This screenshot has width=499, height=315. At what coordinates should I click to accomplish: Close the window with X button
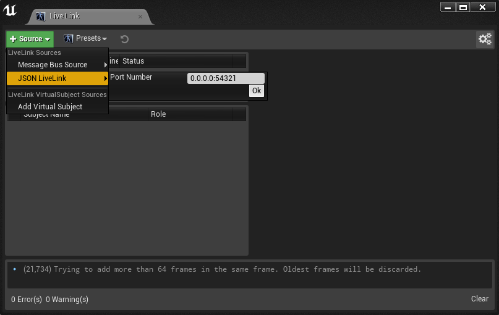pyautogui.click(x=483, y=7)
